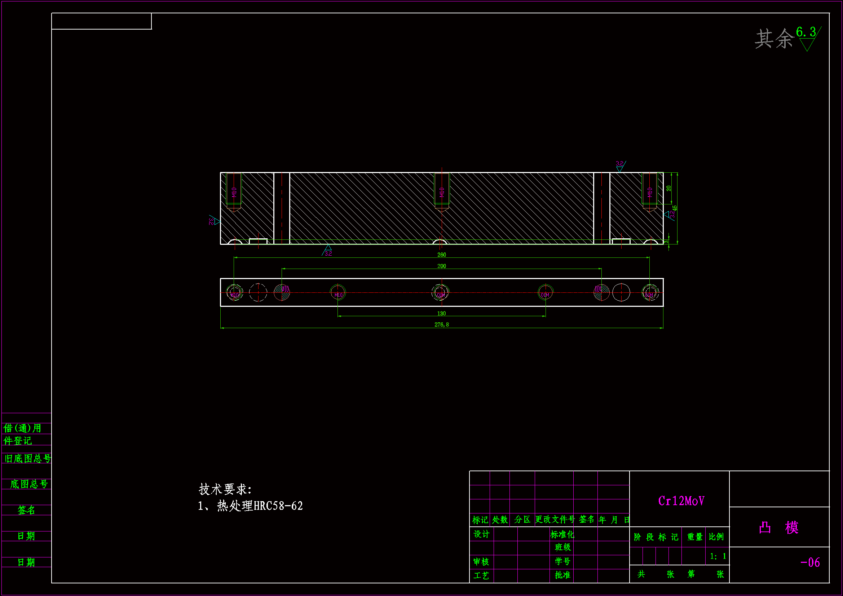Select the center M10 threaded hole in the section
This screenshot has width=843, height=596.
442,192
